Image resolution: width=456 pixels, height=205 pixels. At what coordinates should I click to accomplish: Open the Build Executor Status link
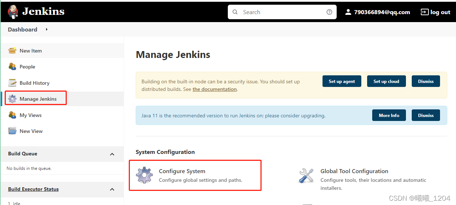[x=33, y=189]
